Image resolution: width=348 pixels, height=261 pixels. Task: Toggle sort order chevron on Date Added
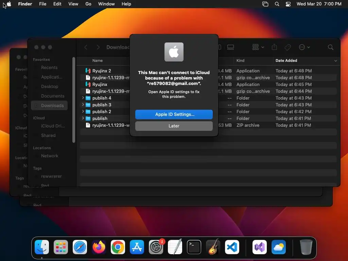[335, 60]
